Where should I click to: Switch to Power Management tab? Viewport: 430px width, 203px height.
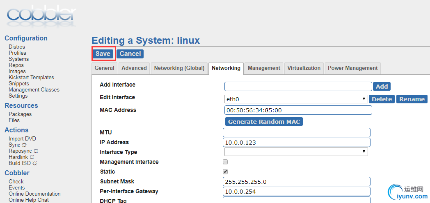[x=353, y=68]
